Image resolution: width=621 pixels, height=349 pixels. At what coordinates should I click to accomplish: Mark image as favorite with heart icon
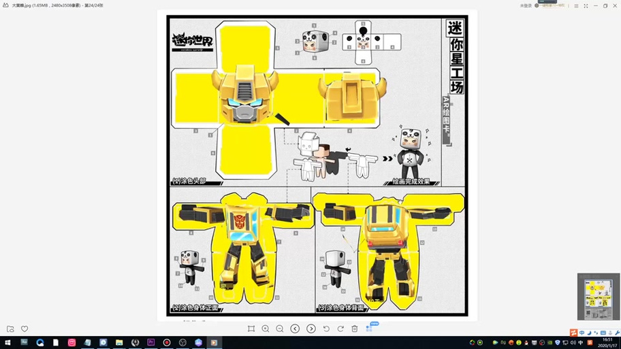(25, 329)
